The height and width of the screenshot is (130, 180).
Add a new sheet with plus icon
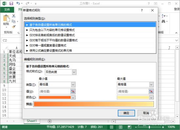pos(50,121)
